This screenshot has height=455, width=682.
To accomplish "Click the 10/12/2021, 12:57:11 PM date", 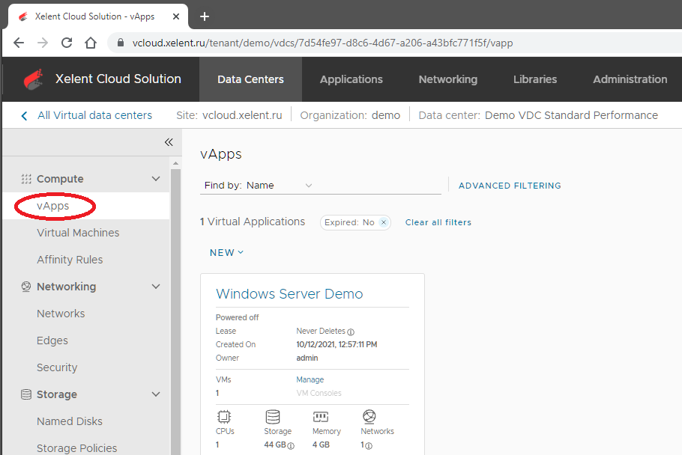I will [337, 344].
